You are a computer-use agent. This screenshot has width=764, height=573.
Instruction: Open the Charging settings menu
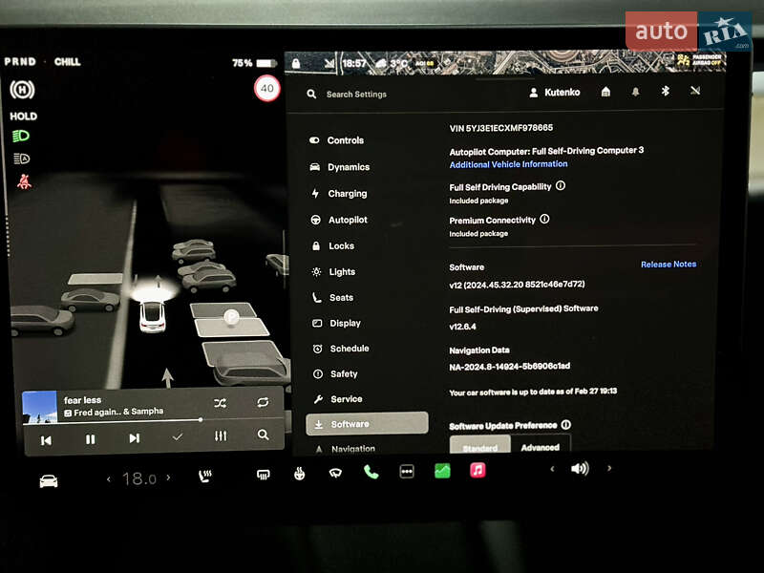tap(339, 194)
